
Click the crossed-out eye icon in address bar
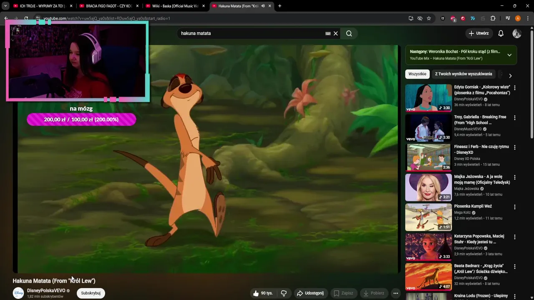tap(420, 18)
